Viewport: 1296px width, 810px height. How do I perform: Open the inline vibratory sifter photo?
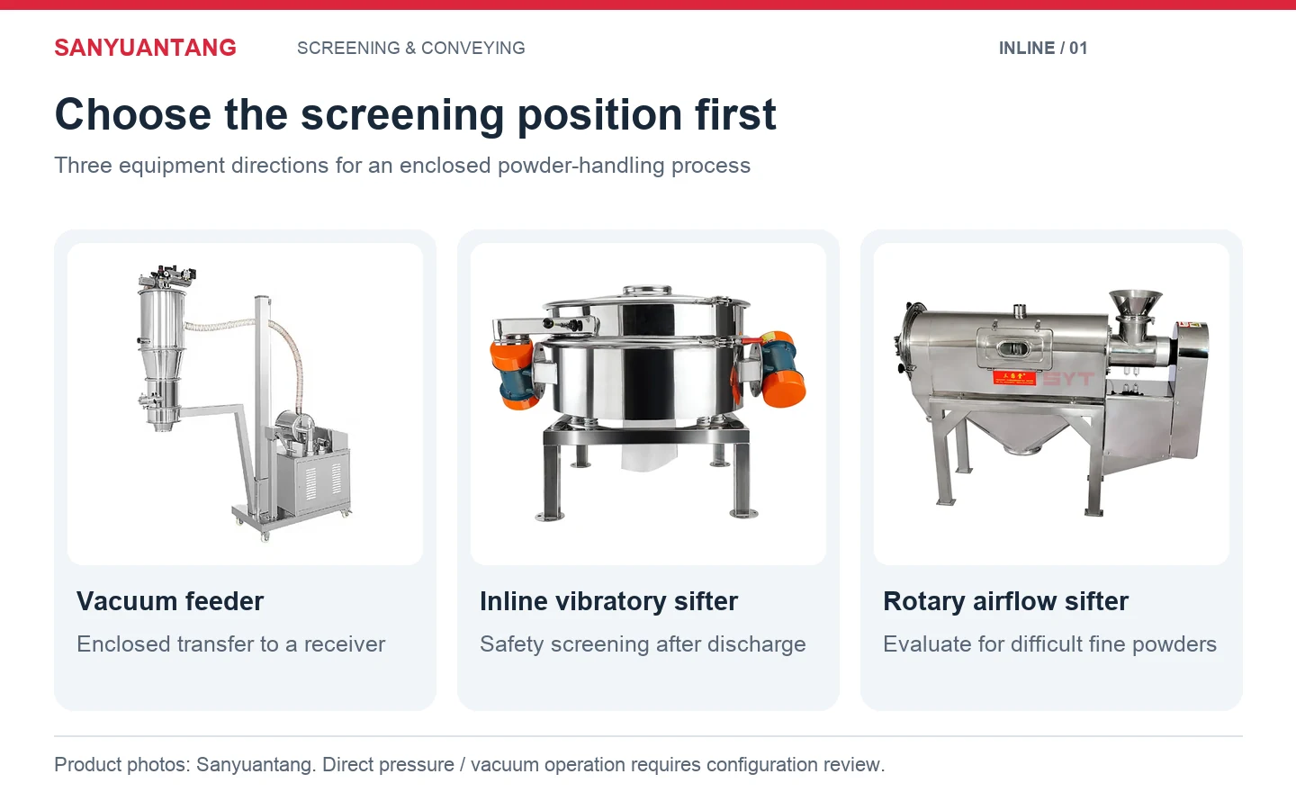tap(648, 404)
